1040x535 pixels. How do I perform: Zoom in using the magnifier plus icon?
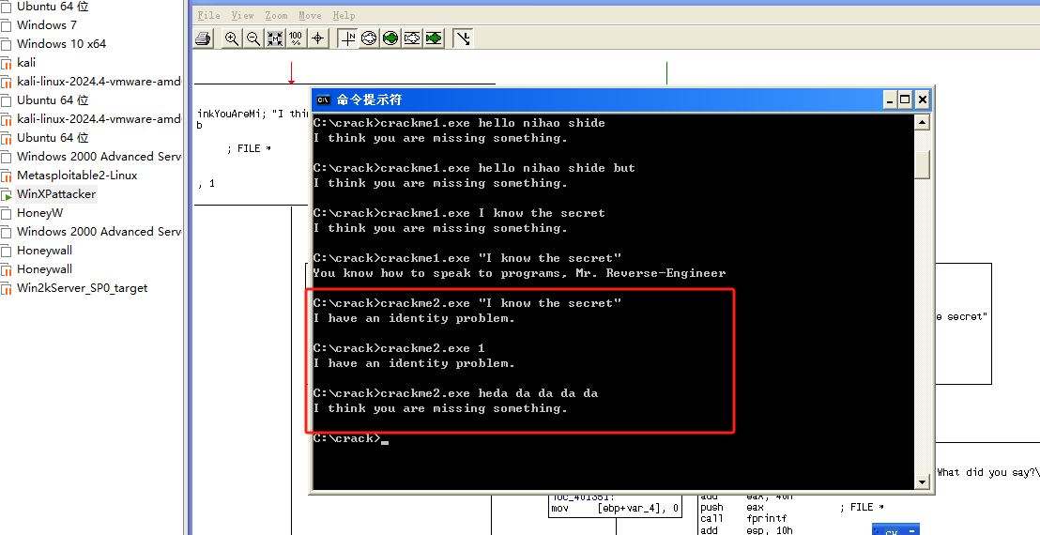(x=232, y=38)
